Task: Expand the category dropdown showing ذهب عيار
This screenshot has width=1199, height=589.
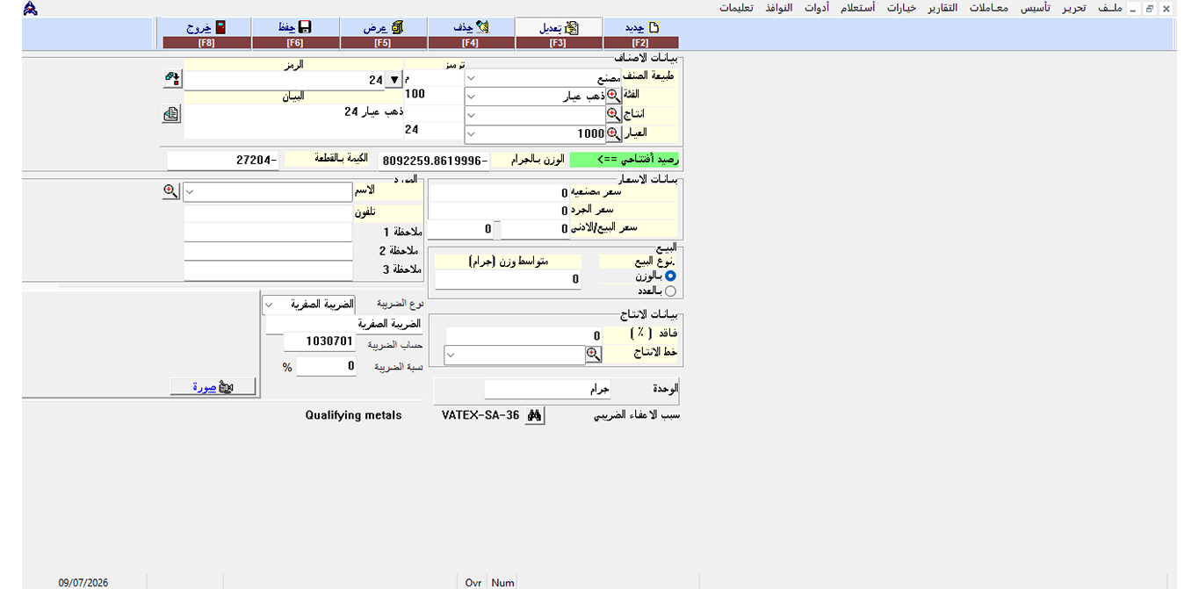Action: 472,96
